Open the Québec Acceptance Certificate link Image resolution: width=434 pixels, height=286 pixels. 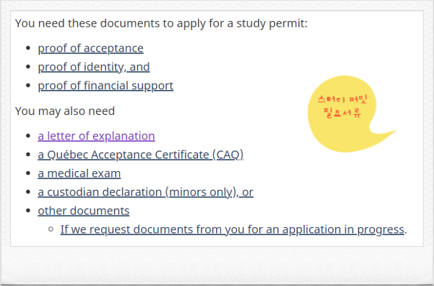(141, 155)
